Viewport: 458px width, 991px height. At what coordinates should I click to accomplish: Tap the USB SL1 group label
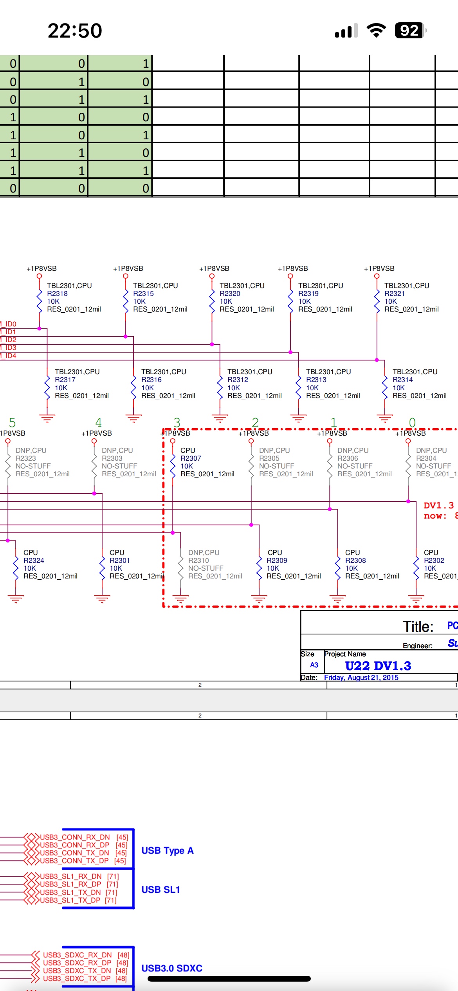point(160,890)
